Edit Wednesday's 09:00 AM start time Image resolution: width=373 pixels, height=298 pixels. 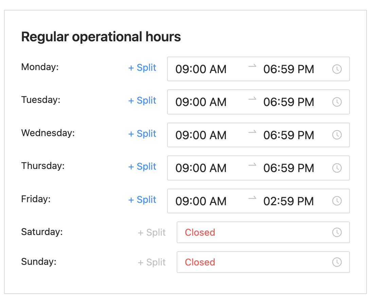click(201, 135)
